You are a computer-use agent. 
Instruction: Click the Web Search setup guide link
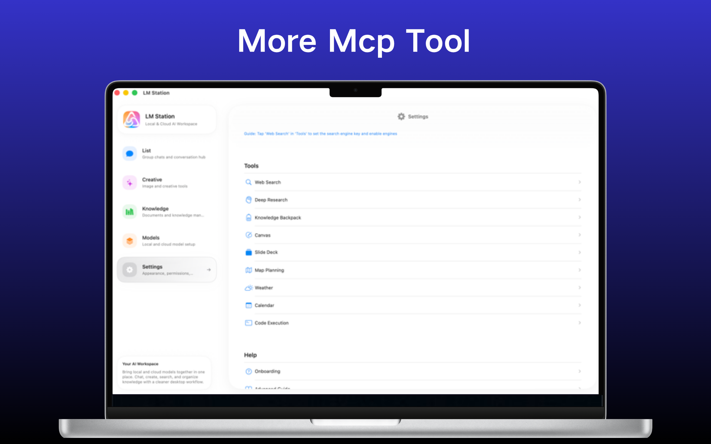(x=320, y=133)
